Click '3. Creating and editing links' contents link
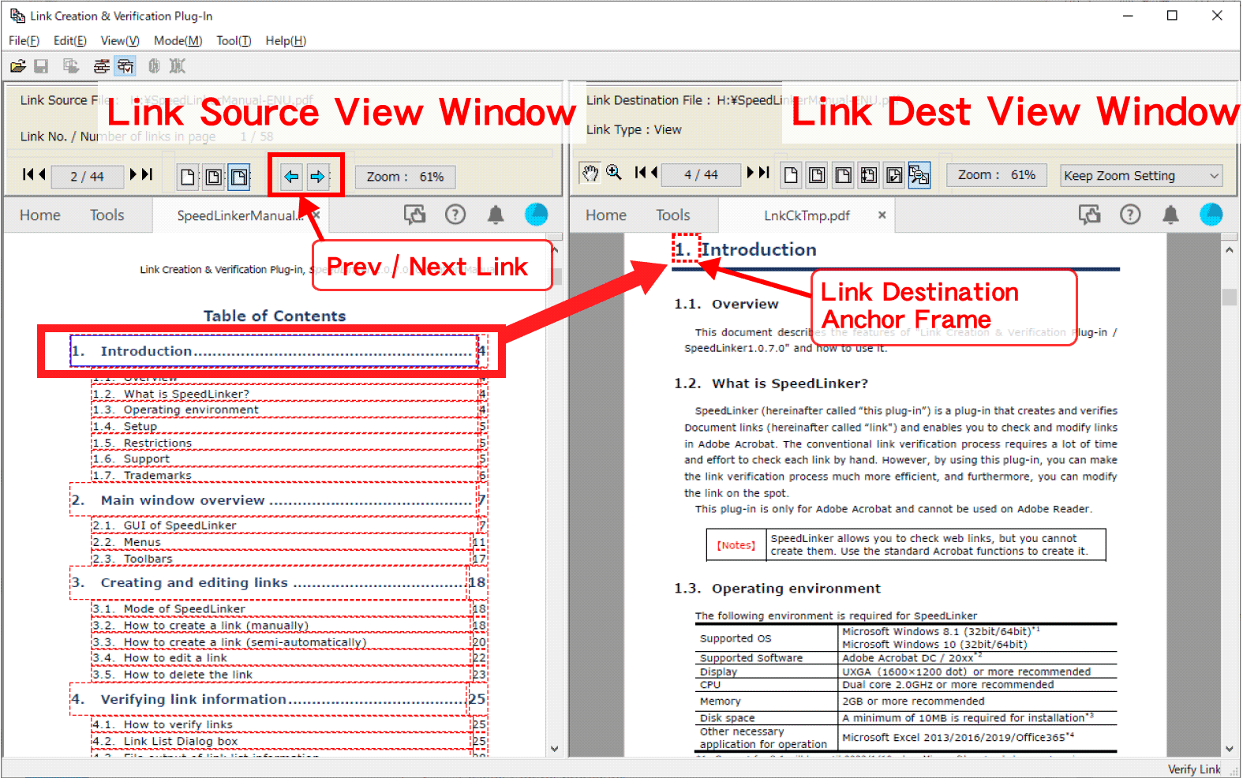The height and width of the screenshot is (778, 1243). (270, 583)
